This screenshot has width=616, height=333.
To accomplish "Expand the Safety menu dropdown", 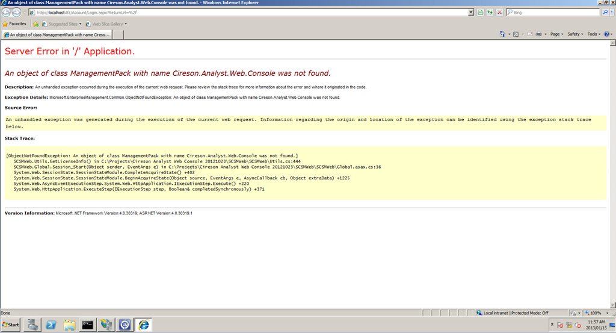I will [x=575, y=34].
